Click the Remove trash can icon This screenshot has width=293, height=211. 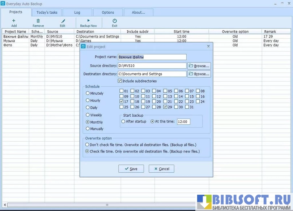38,21
